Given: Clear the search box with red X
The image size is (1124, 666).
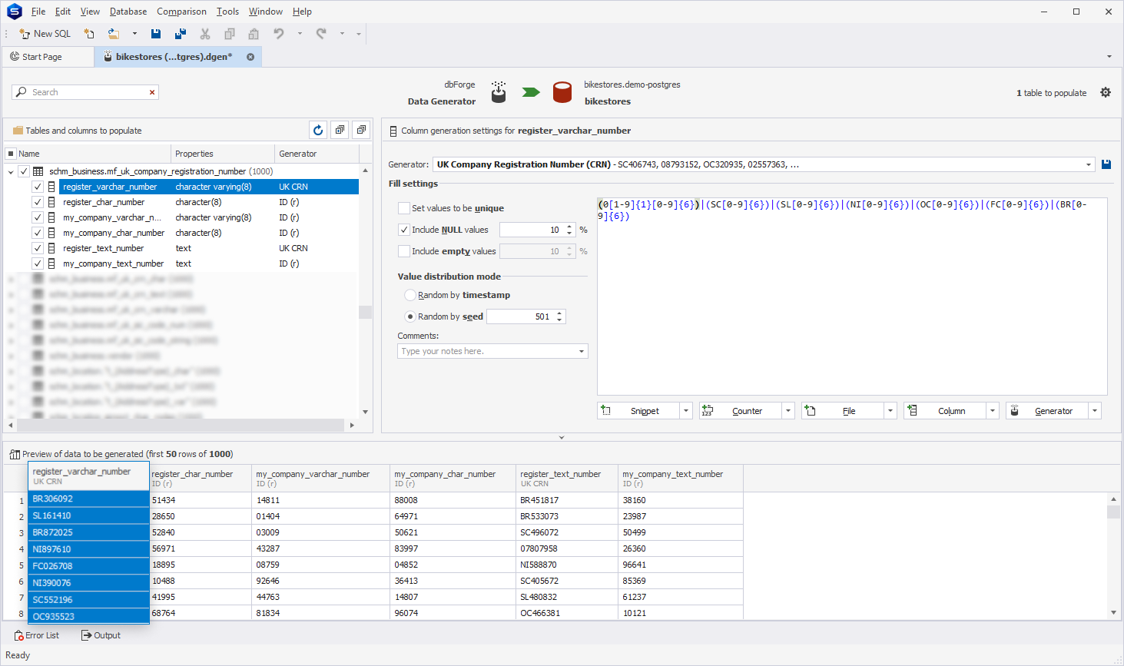Looking at the screenshot, I should [152, 92].
